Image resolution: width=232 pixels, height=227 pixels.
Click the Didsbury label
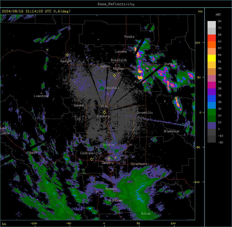tap(103, 116)
